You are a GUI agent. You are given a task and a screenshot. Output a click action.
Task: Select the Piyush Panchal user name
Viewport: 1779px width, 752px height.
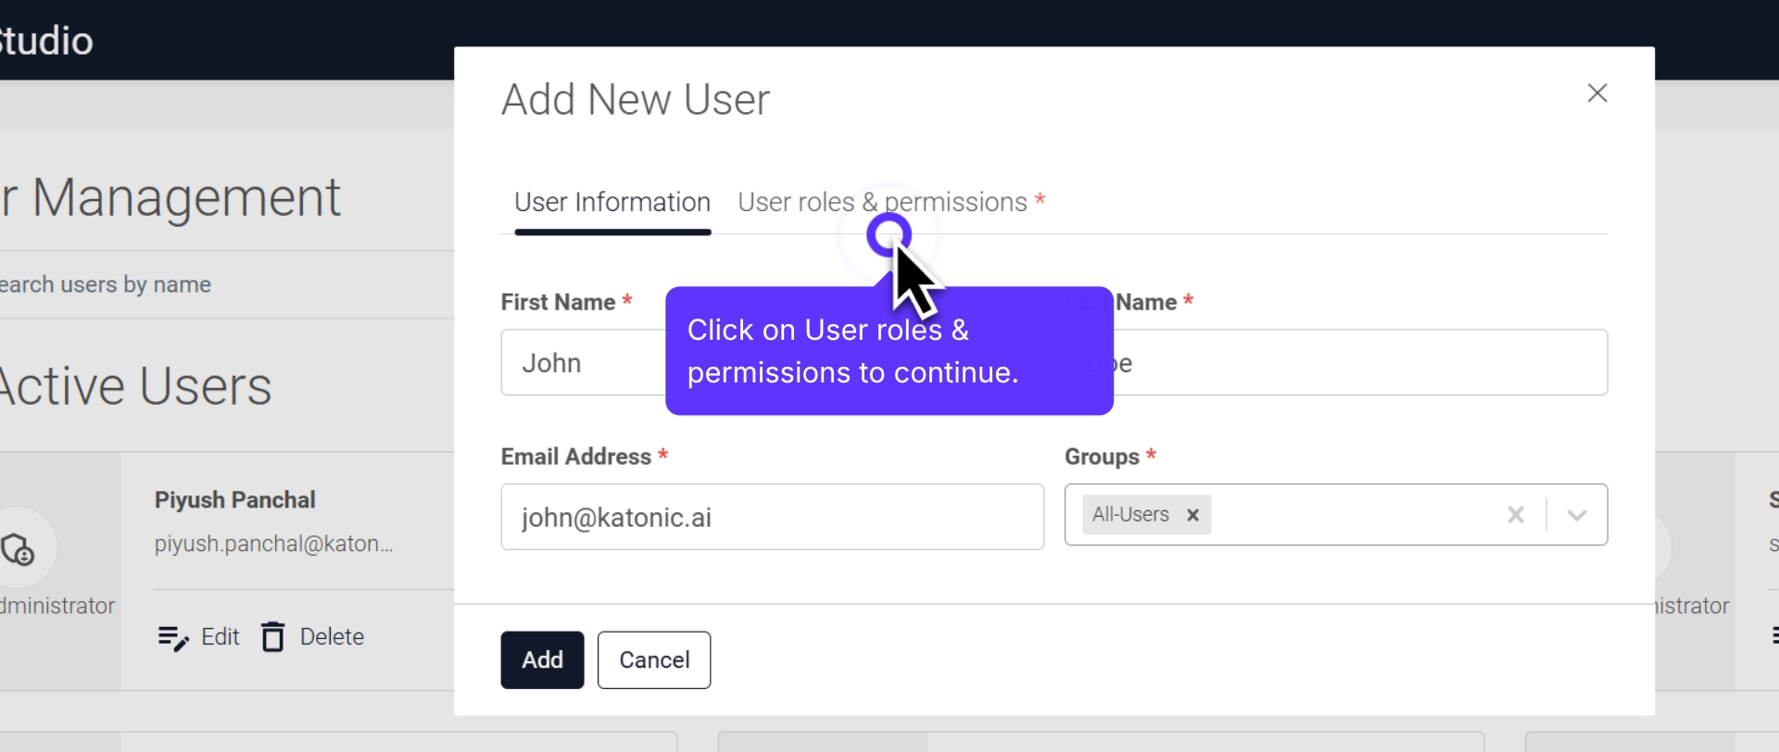point(234,500)
